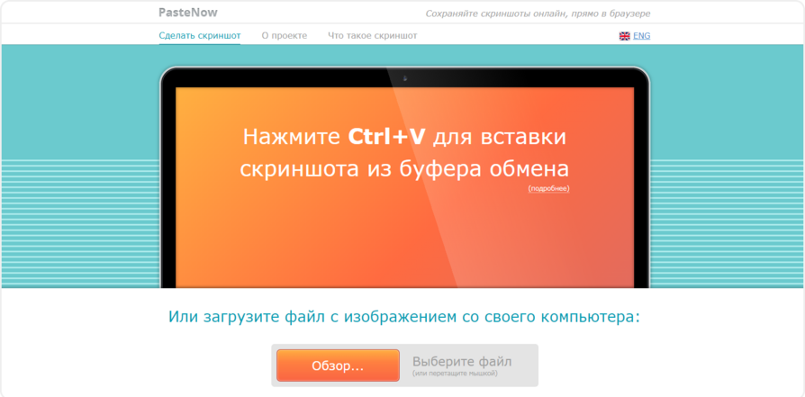Switch language via the ENG link
The width and height of the screenshot is (805, 397).
tap(641, 36)
